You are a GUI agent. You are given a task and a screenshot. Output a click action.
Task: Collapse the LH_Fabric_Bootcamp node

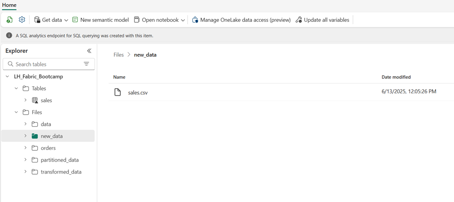coord(7,77)
